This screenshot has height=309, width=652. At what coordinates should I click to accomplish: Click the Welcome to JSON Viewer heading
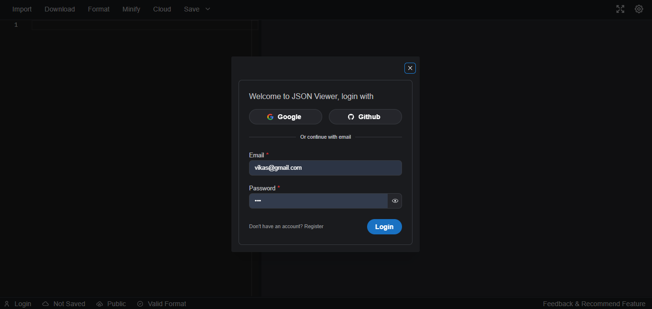pyautogui.click(x=311, y=96)
